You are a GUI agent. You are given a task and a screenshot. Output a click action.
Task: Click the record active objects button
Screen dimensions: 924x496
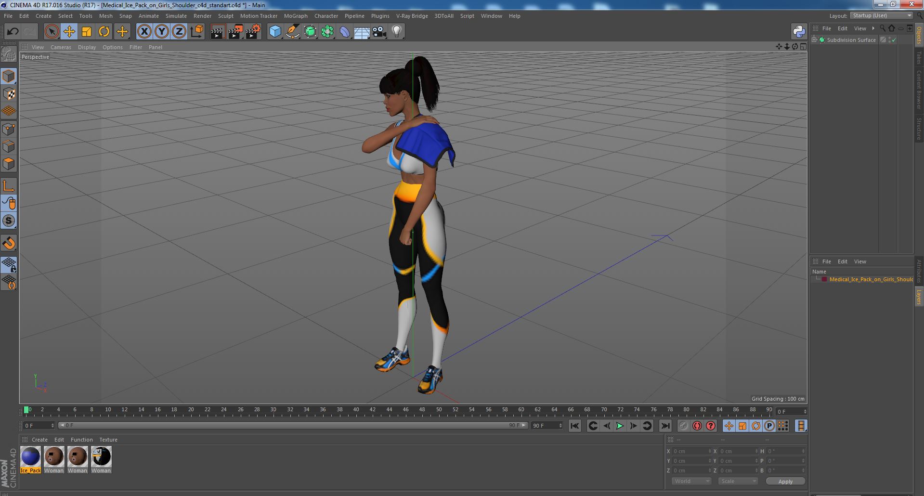click(683, 426)
